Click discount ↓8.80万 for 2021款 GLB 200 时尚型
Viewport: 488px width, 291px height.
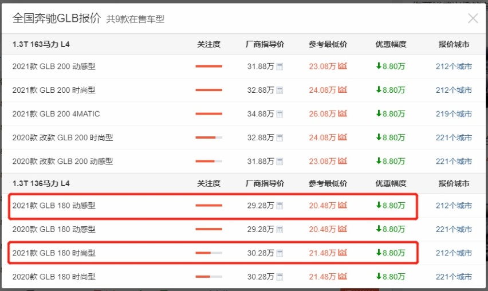[x=391, y=90]
